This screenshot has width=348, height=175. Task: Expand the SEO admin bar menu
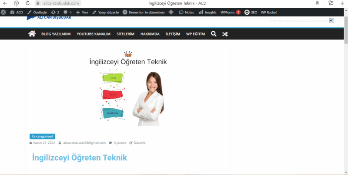(251, 12)
